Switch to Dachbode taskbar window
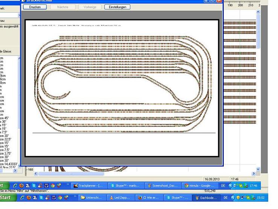Screen dimensions: 278x209 coord(206,198)
